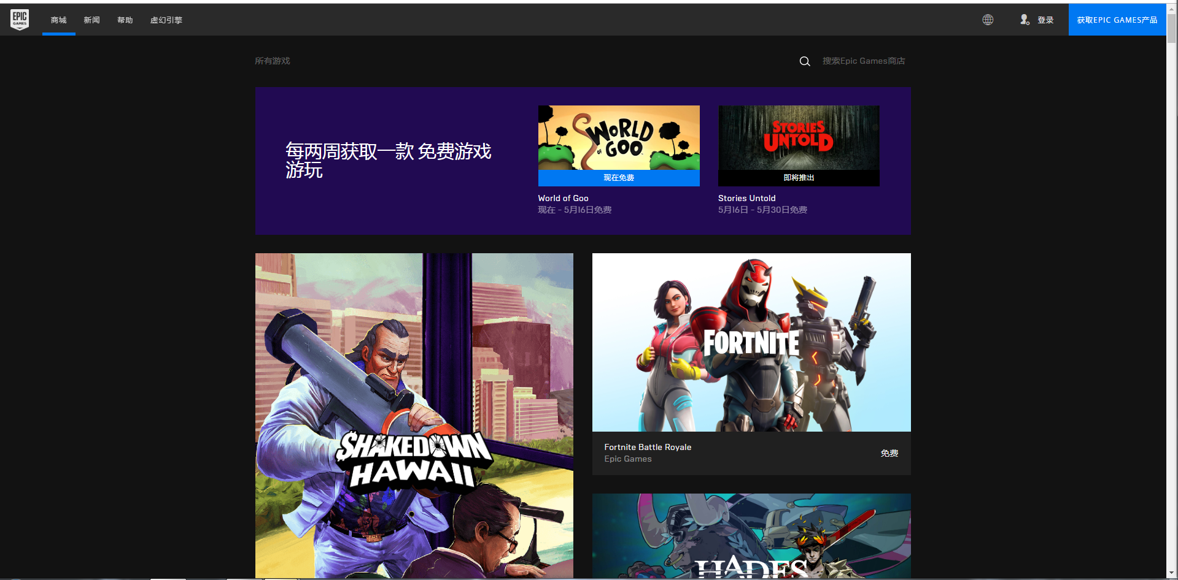Click the page scrollbar thumb
This screenshot has width=1178, height=580.
click(1172, 28)
